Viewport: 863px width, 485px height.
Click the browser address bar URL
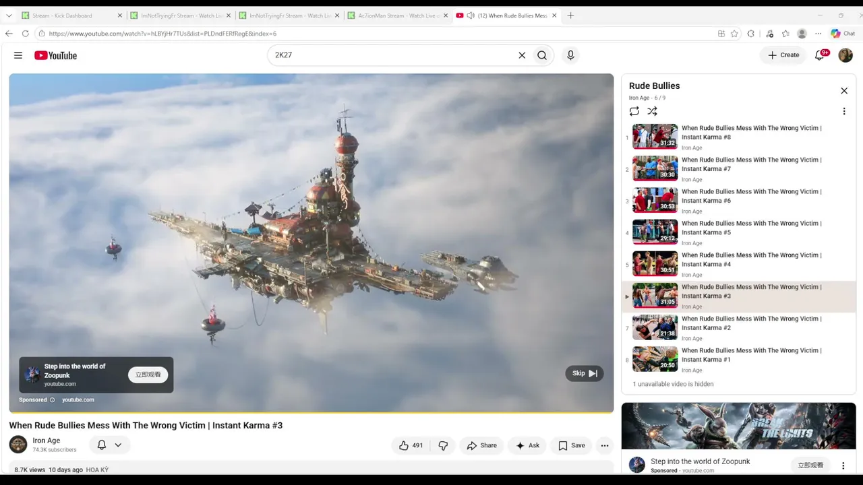(x=162, y=34)
